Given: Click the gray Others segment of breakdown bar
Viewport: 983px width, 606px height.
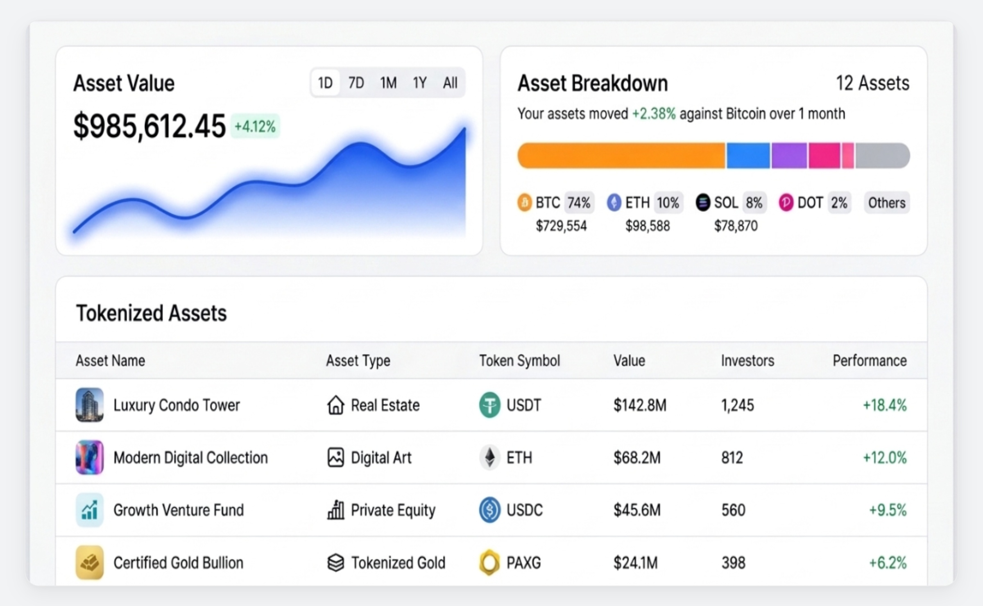Looking at the screenshot, I should pos(883,156).
